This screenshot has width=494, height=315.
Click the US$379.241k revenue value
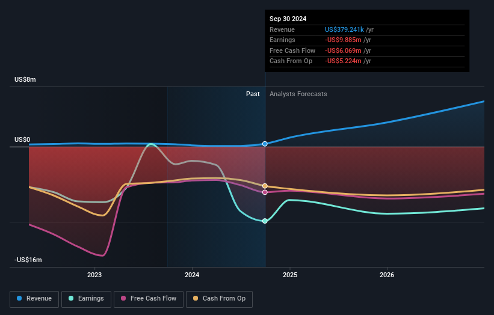pyautogui.click(x=344, y=29)
